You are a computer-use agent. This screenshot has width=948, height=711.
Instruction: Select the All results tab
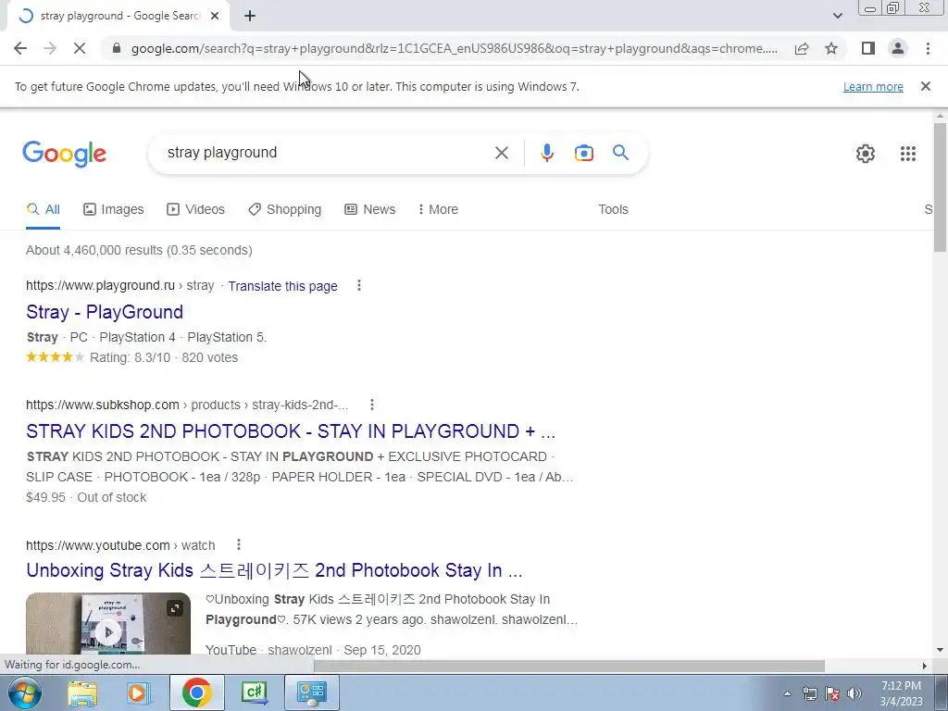point(43,209)
